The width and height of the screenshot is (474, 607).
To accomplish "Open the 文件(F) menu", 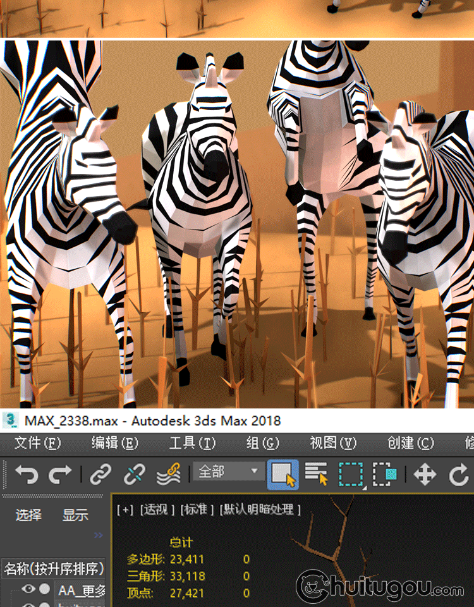I will 37,443.
